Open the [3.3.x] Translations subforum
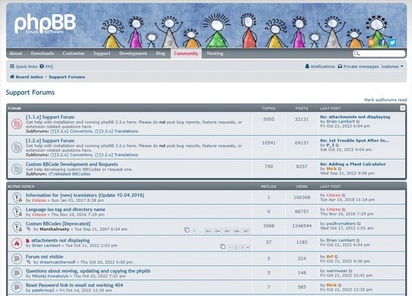The width and height of the screenshot is (412, 296). 119,131
